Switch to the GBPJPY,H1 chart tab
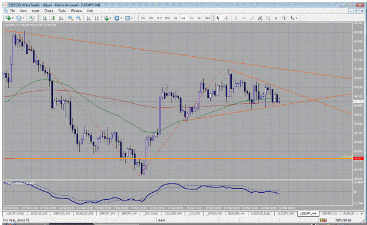This screenshot has width=367, height=225. [329, 214]
